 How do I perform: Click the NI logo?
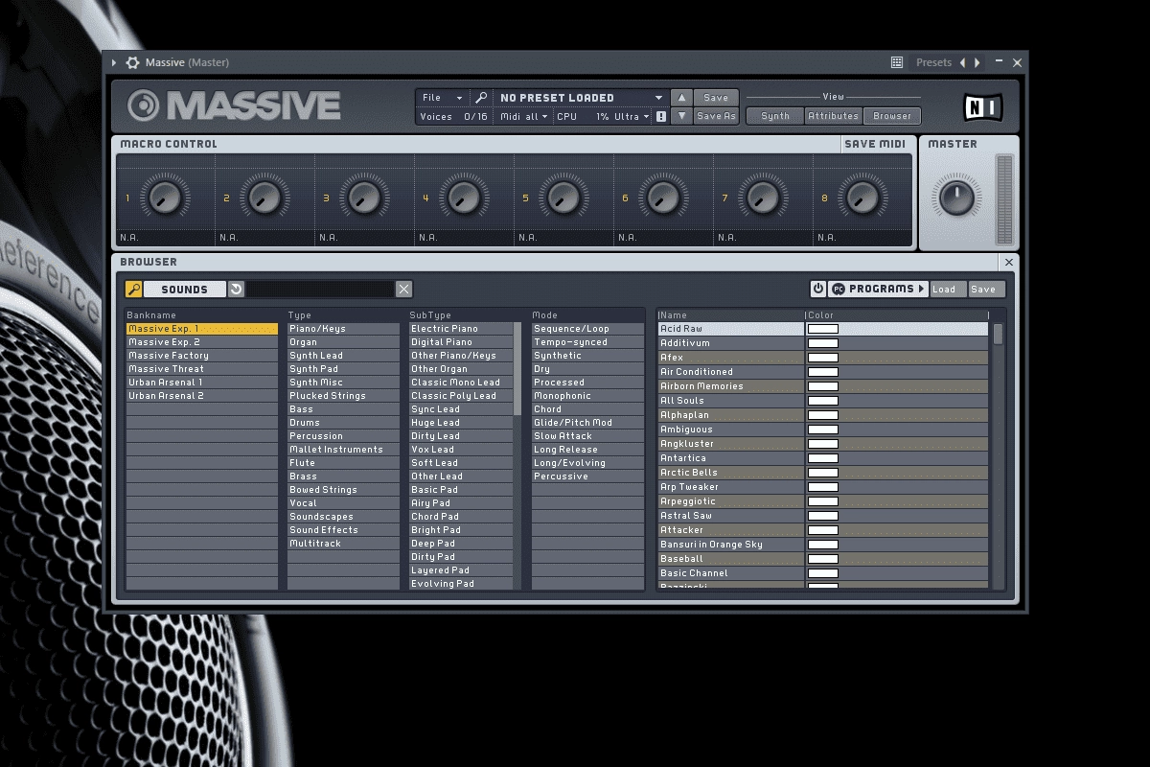click(982, 106)
